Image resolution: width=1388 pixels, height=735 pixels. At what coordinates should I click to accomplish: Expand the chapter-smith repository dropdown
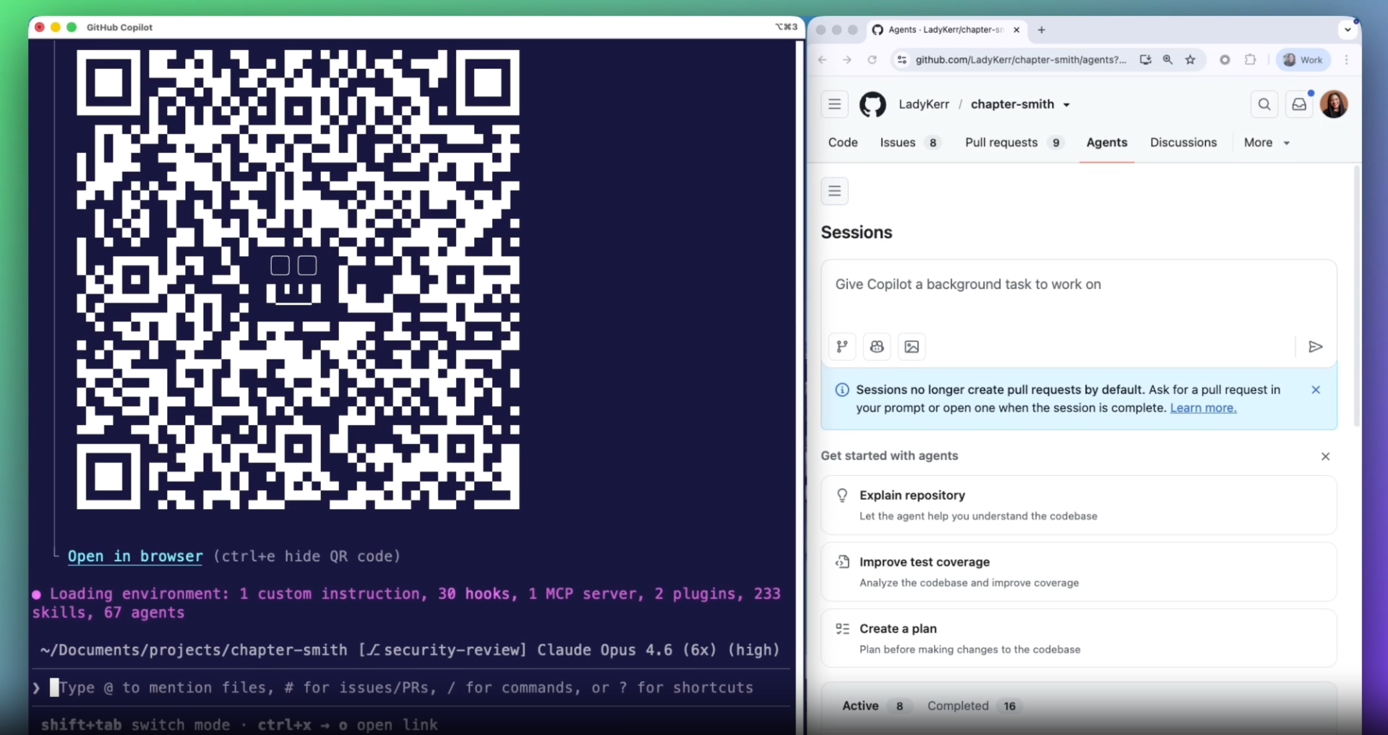(x=1067, y=105)
